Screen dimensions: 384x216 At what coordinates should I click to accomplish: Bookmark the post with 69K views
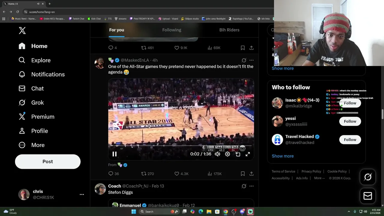click(x=243, y=48)
